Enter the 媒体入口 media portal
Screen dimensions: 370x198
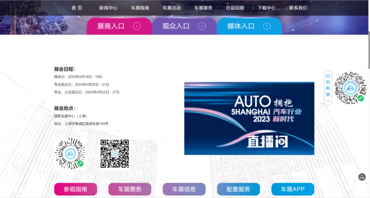[x=249, y=26]
